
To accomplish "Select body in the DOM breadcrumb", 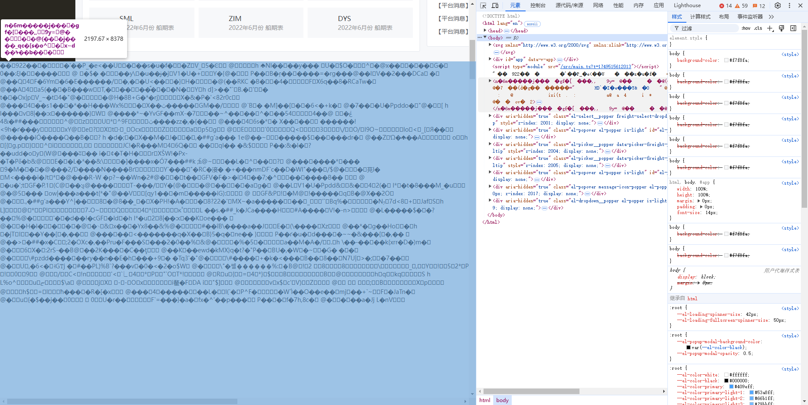I will pyautogui.click(x=502, y=400).
